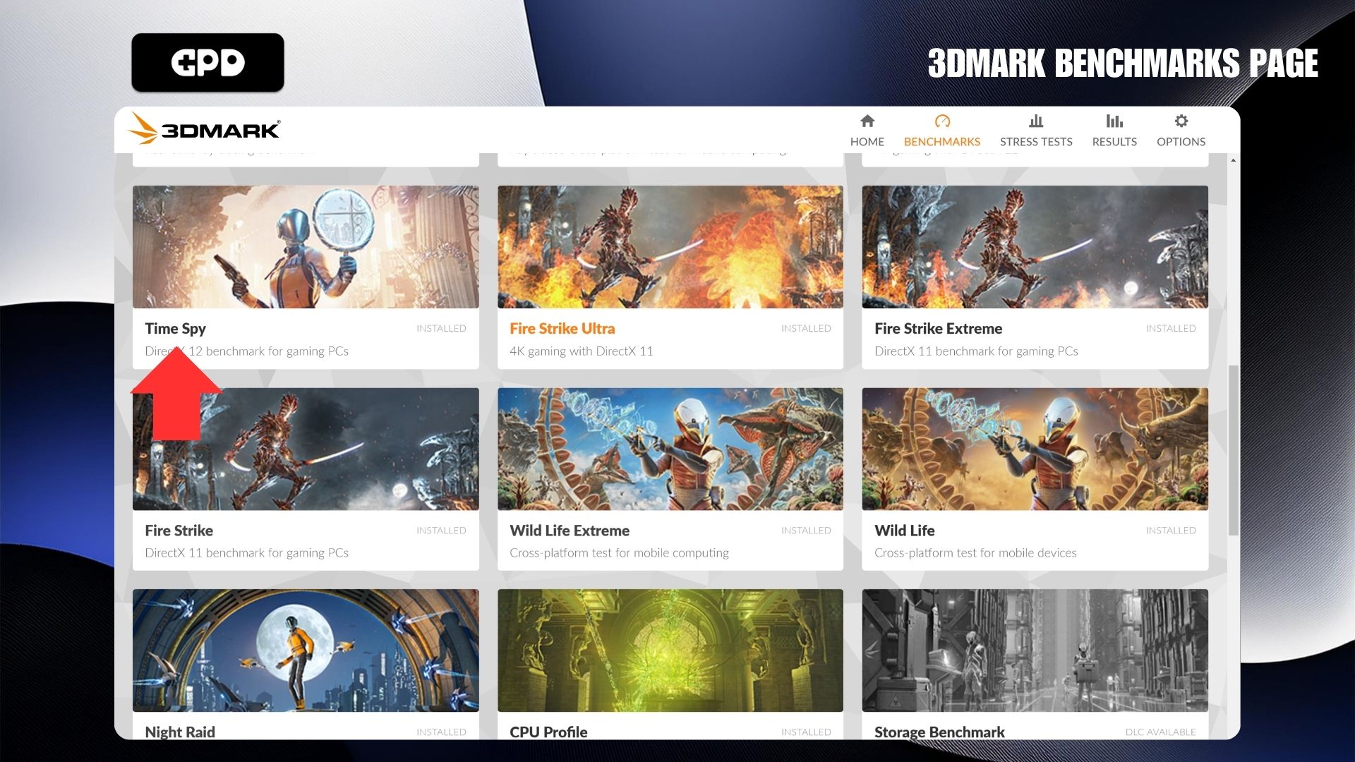The width and height of the screenshot is (1355, 762).
Task: Select the Night Raid thumbnail
Action: click(306, 650)
